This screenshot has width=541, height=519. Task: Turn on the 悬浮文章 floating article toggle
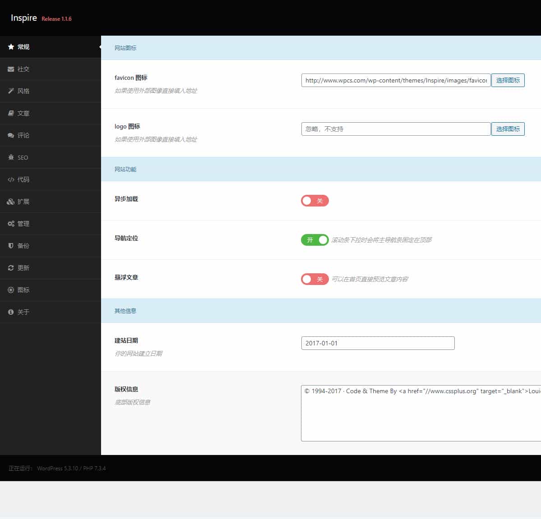(314, 279)
